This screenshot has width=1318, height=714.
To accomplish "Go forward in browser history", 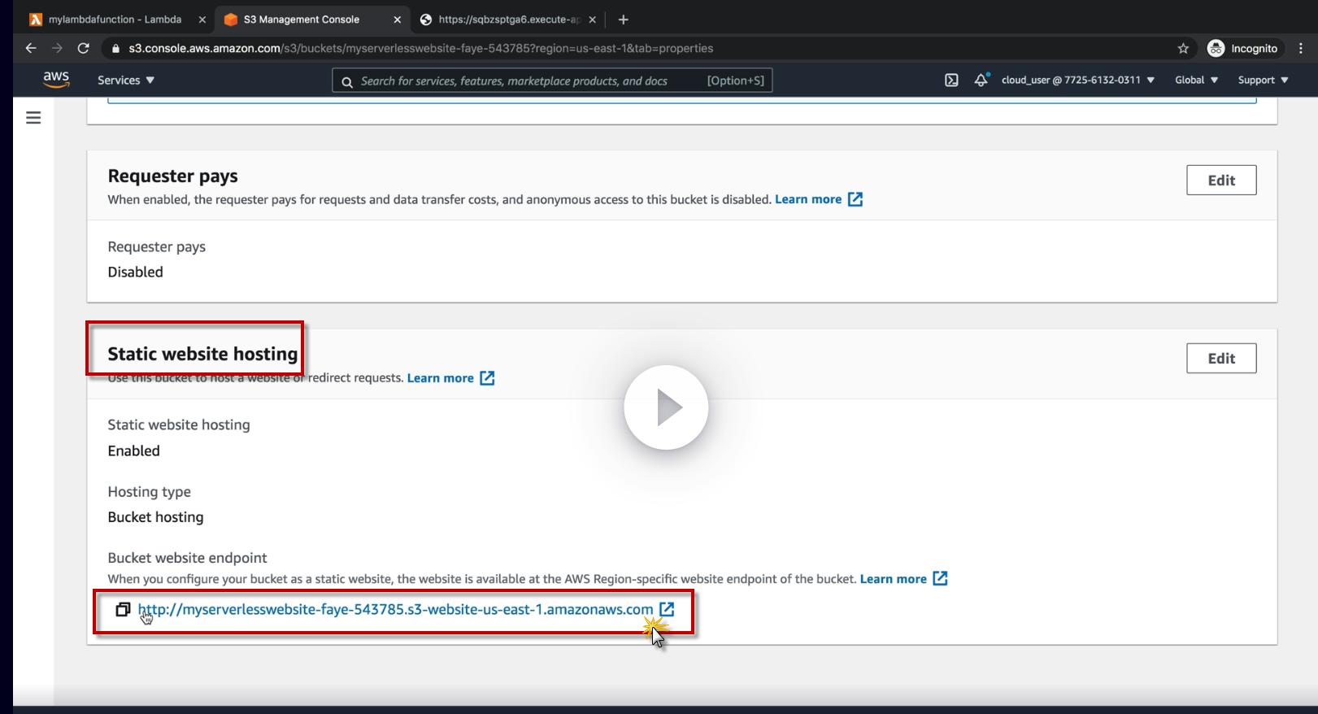I will point(57,48).
